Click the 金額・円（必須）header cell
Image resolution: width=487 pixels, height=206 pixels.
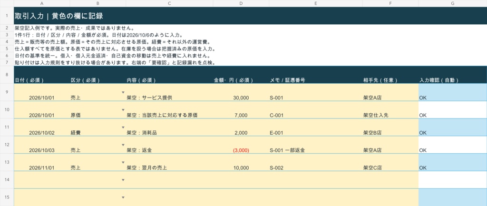tap(241, 75)
